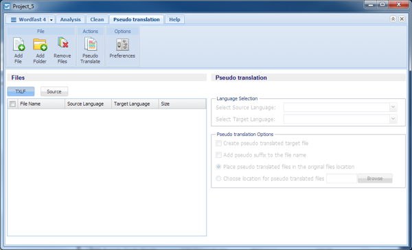Sort by the Source Language column header
The width and height of the screenshot is (412, 250).
[89, 104]
